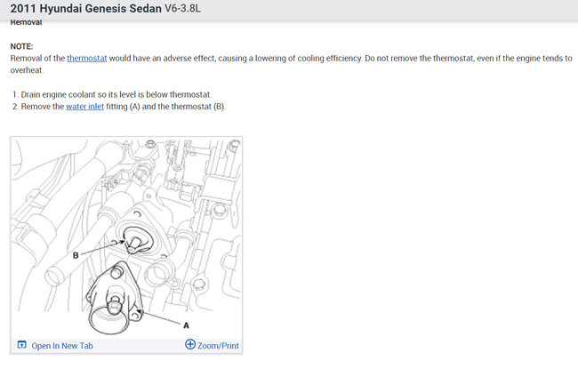Click the Zoom/Print text label
This screenshot has height=369, width=578.
click(x=218, y=346)
